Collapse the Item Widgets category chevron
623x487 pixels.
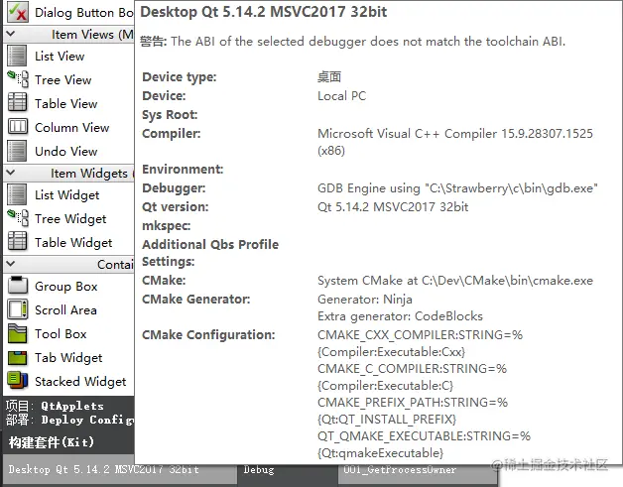click(x=11, y=173)
